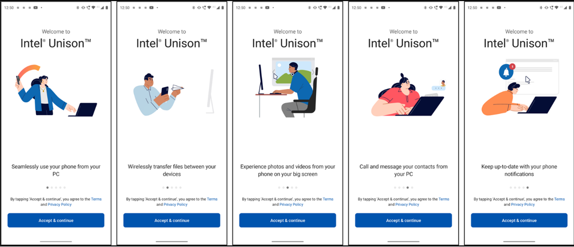Tap Accept & continue on call and message screen
This screenshot has height=247, width=574.
[403, 220]
